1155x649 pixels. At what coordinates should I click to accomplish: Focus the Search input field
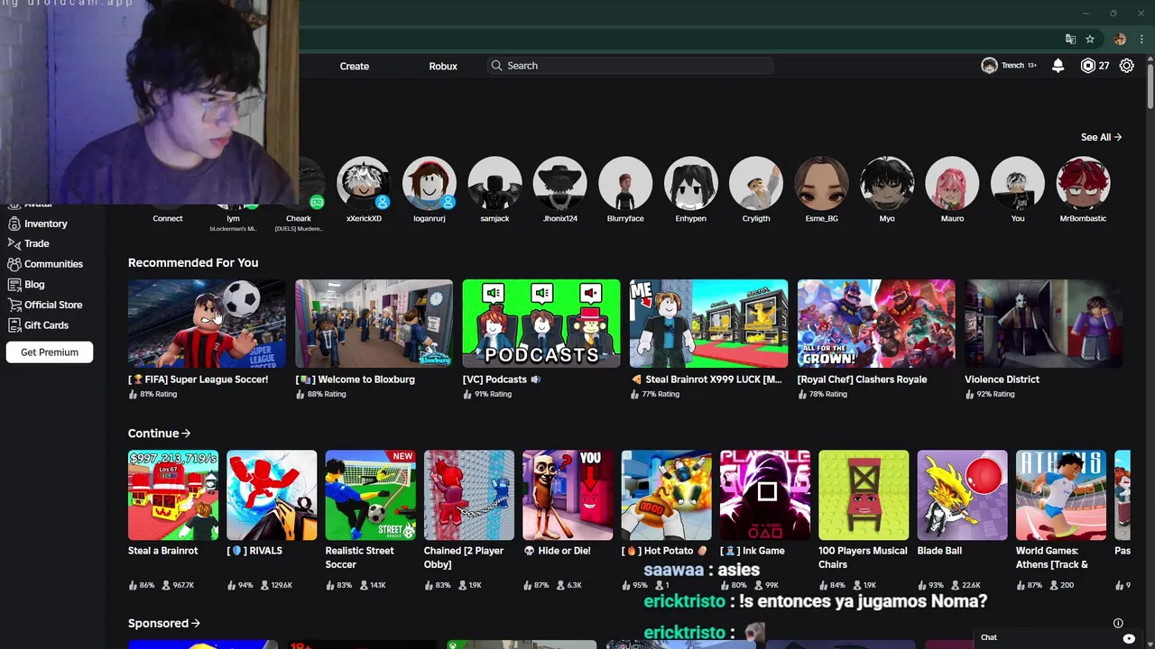tap(630, 66)
